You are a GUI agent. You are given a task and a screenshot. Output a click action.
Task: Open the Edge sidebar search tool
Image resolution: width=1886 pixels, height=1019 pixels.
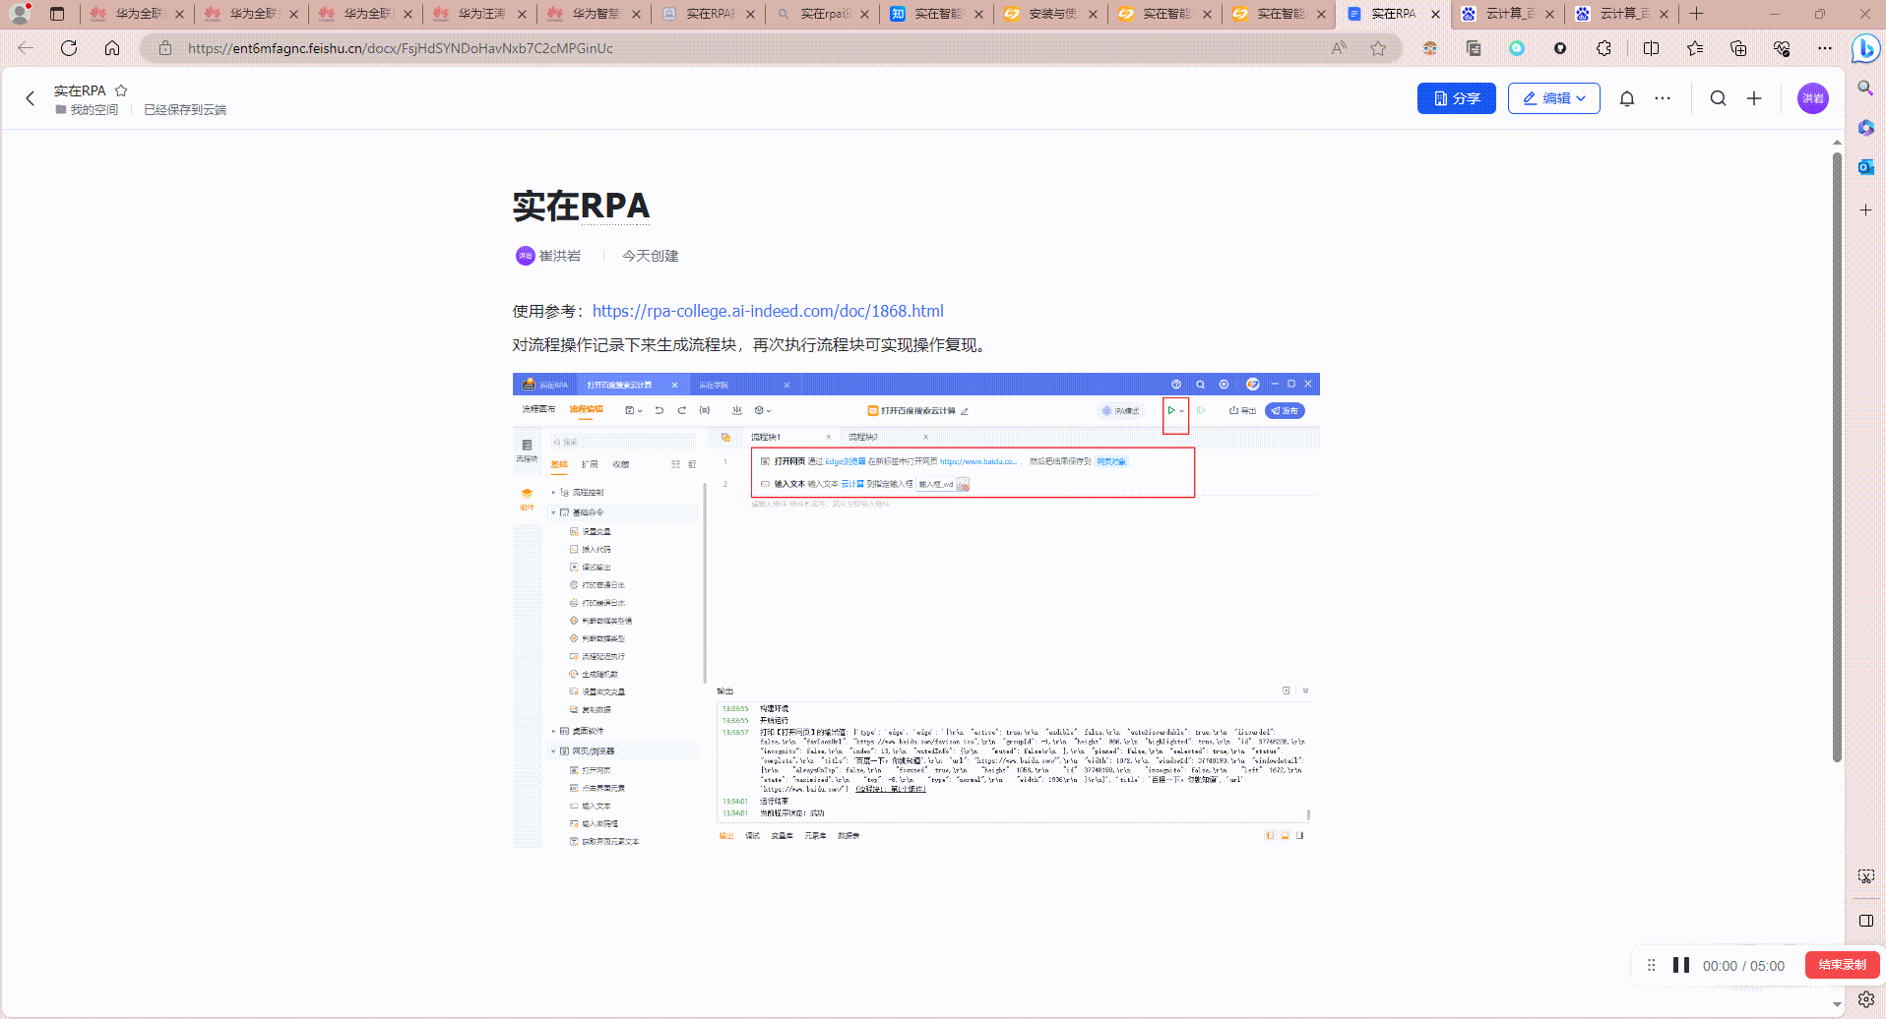pos(1865,89)
